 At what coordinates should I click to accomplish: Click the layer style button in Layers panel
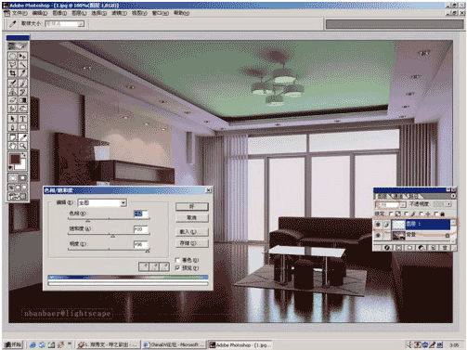[386, 248]
